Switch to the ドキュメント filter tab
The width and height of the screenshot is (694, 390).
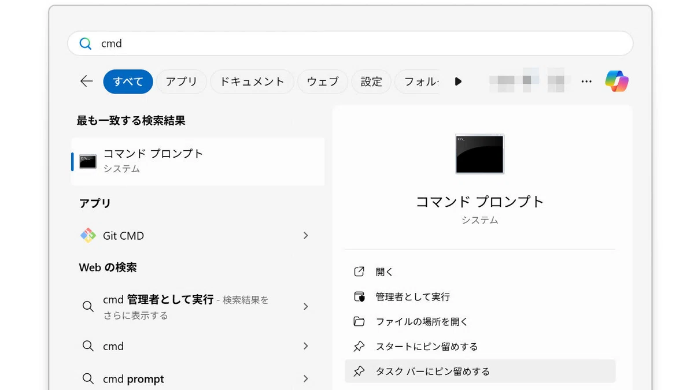click(252, 81)
